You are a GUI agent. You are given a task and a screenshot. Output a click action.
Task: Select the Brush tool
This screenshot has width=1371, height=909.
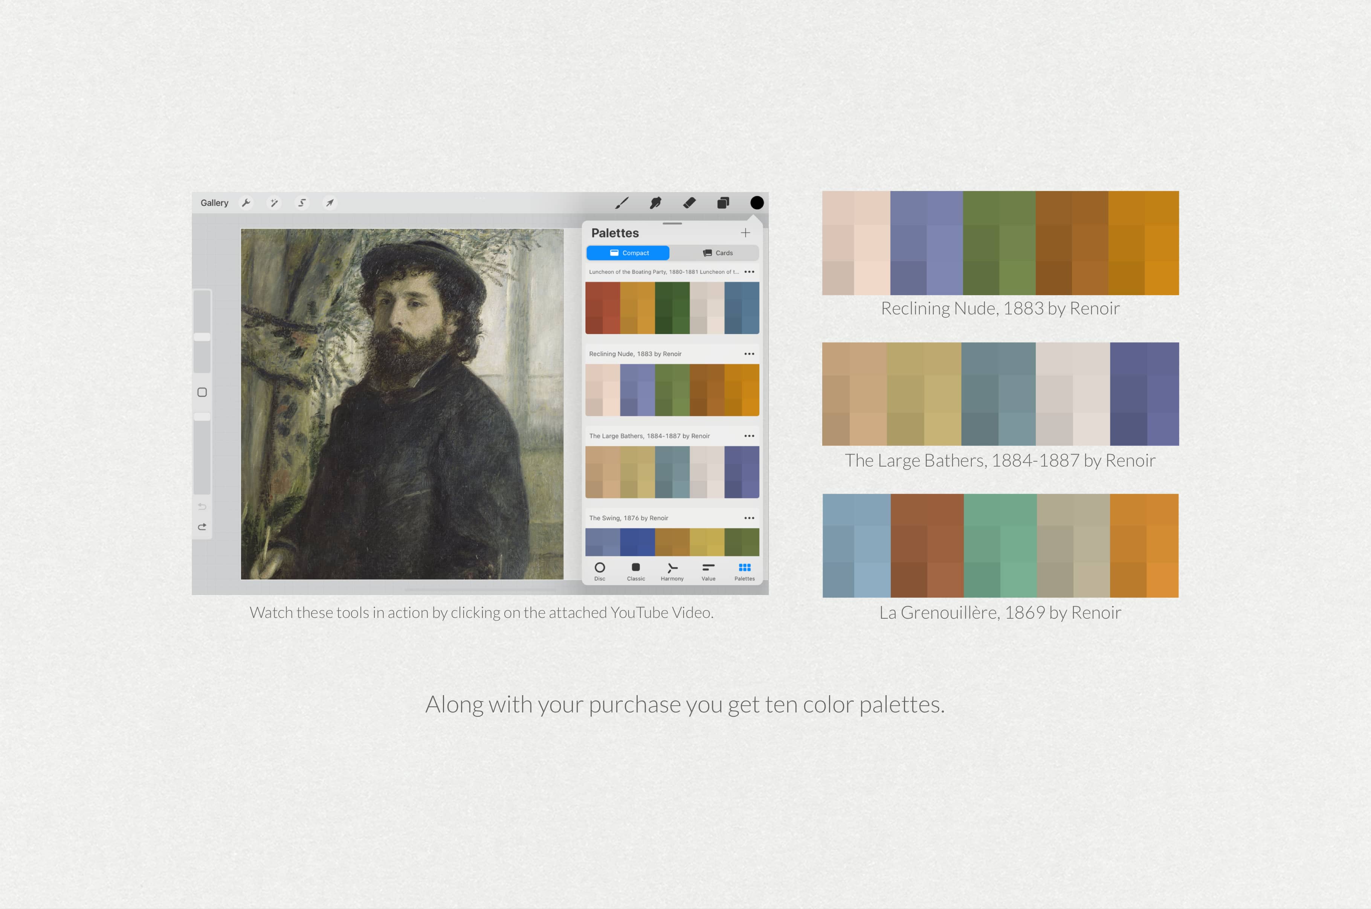[x=621, y=203]
